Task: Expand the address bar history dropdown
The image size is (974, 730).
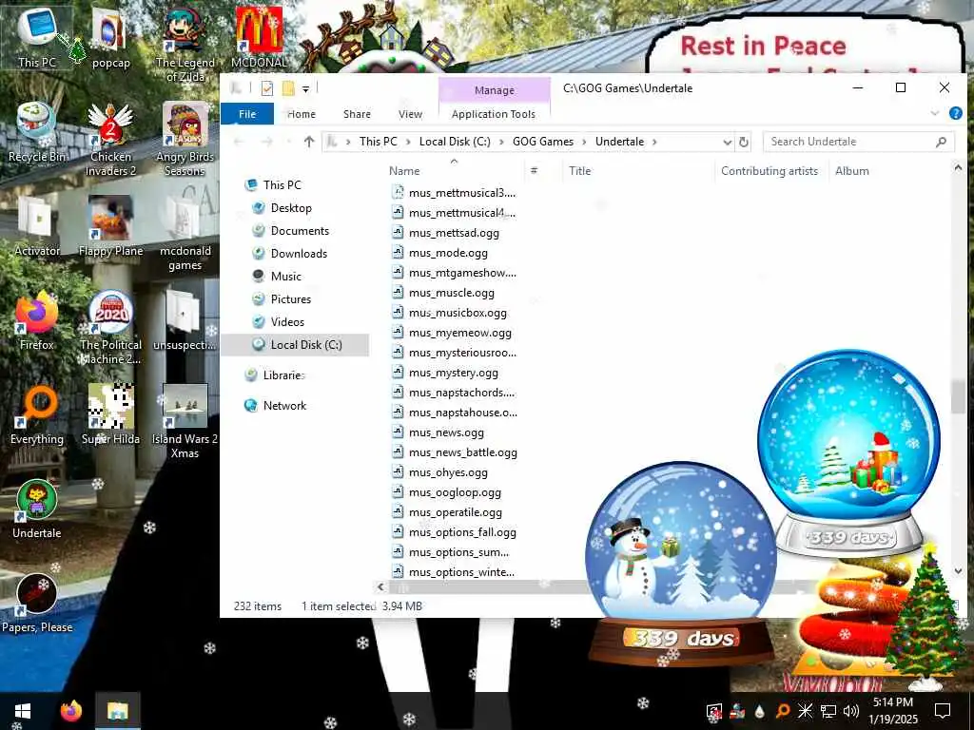Action: coord(728,143)
